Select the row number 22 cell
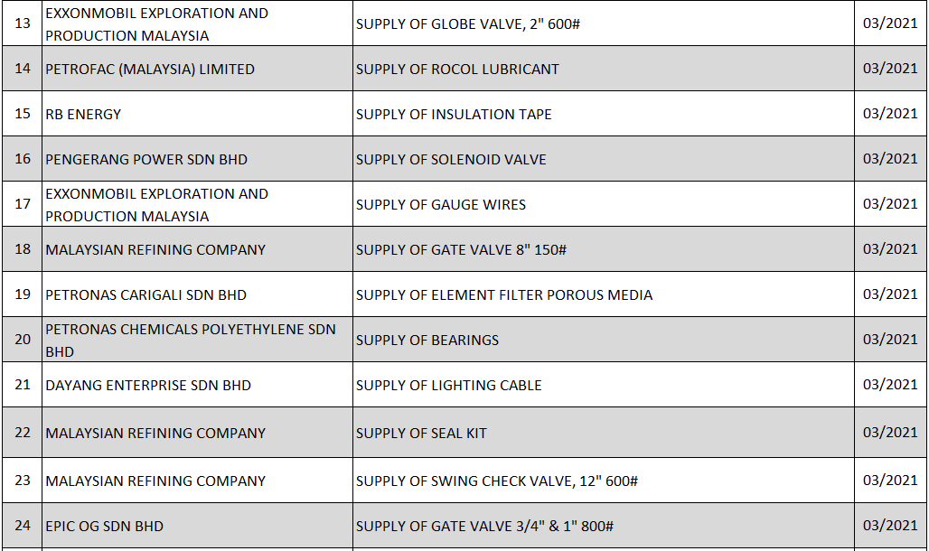The image size is (929, 551). (x=23, y=434)
